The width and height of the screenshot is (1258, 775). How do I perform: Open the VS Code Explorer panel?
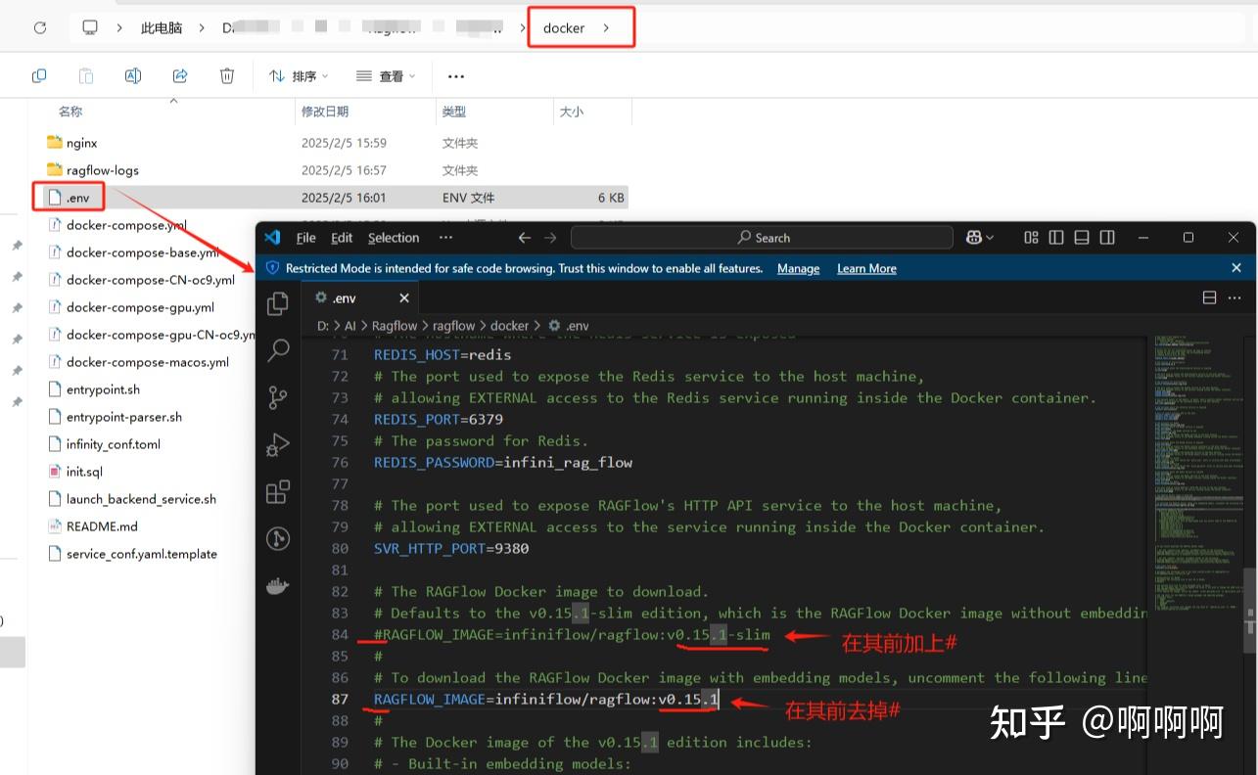point(278,303)
